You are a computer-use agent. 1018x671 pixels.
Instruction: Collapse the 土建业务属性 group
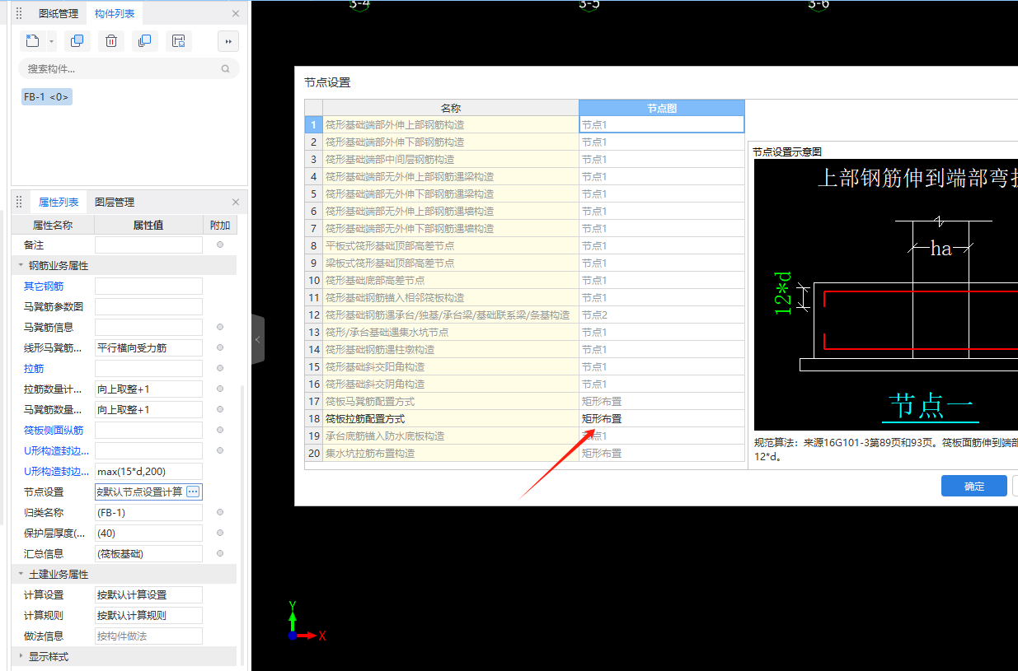[x=21, y=575]
